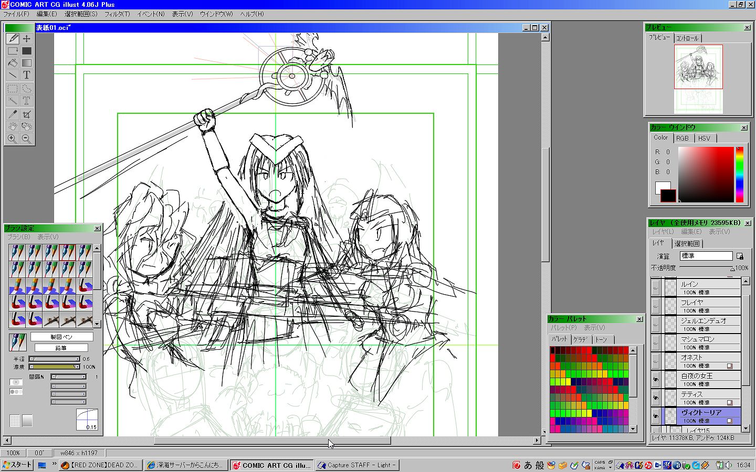Select the text selection tool
The width and height of the screenshot is (756, 472).
click(x=27, y=101)
